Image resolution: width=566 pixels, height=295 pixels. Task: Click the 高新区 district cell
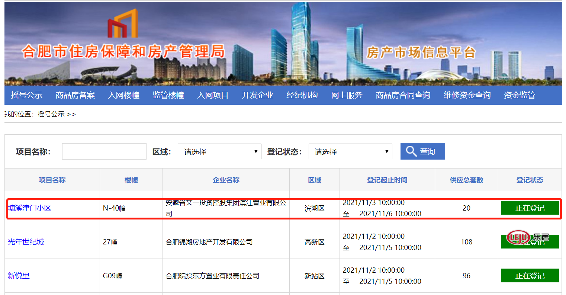[315, 242]
